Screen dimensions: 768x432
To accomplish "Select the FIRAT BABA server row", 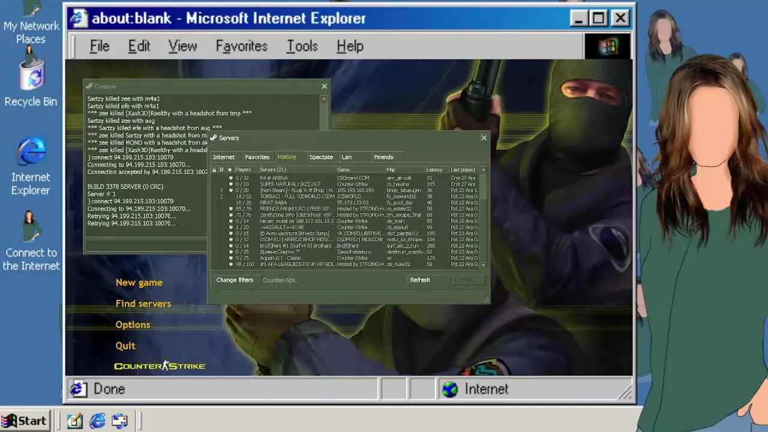I will pyautogui.click(x=346, y=203).
